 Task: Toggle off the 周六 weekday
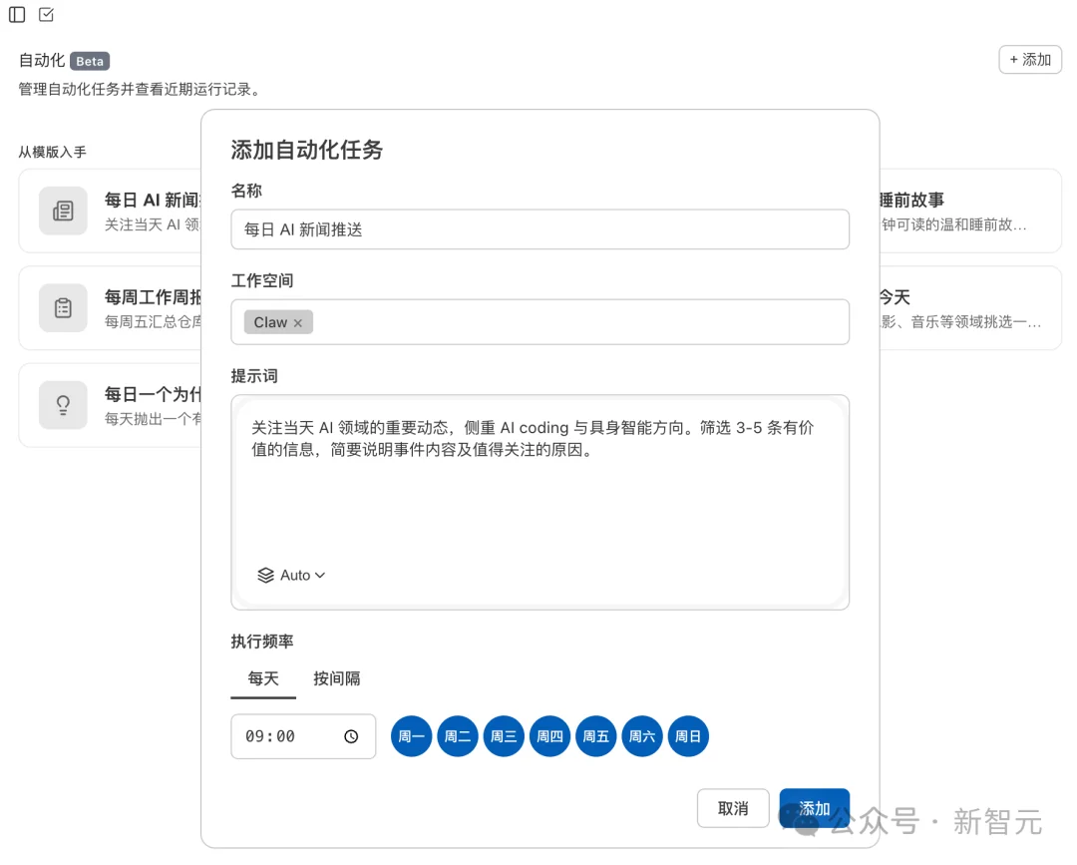(642, 736)
